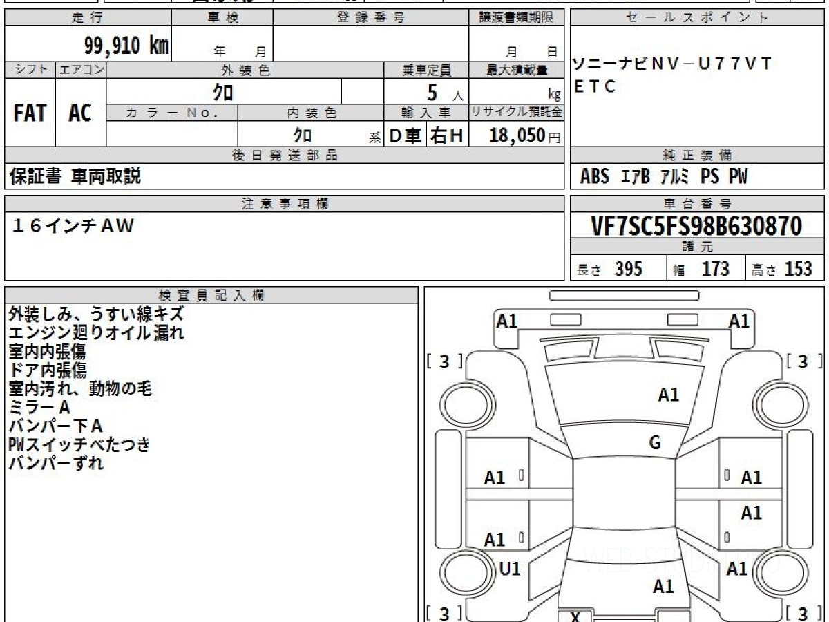Click the 後日発送部品 header
829x622 pixels.
tap(285, 155)
